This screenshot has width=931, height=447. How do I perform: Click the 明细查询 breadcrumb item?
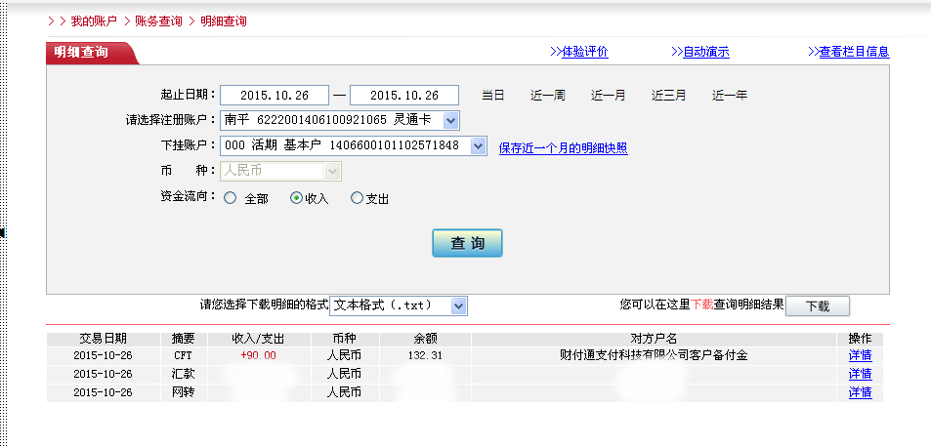[x=224, y=20]
